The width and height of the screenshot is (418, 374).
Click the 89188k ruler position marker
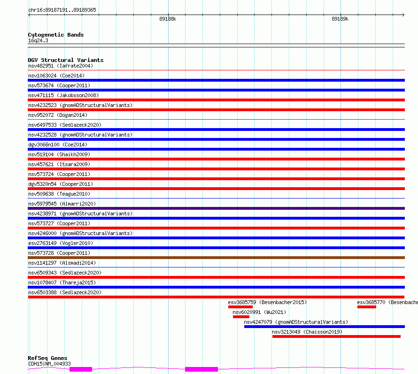pos(168,19)
